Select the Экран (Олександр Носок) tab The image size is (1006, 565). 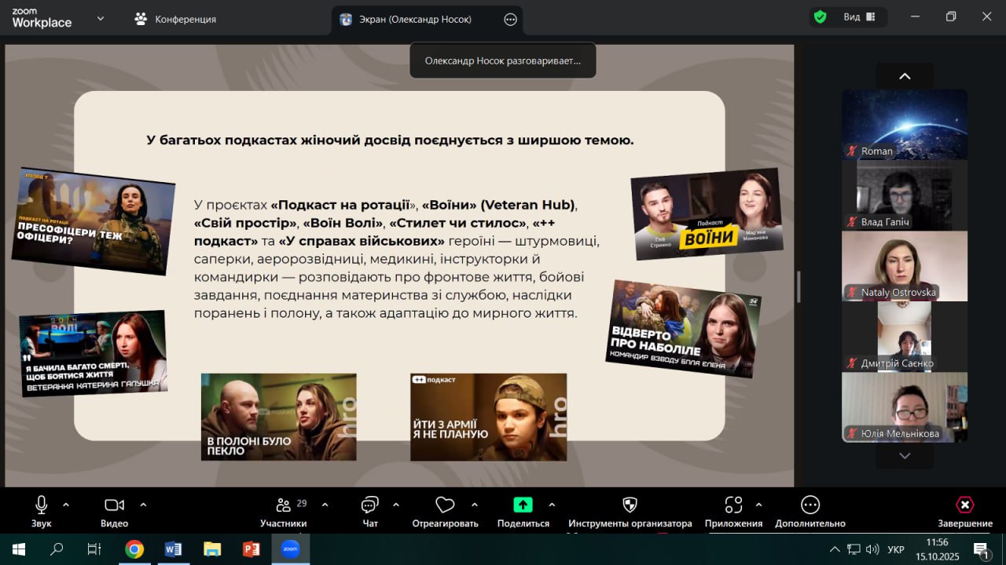[417, 19]
